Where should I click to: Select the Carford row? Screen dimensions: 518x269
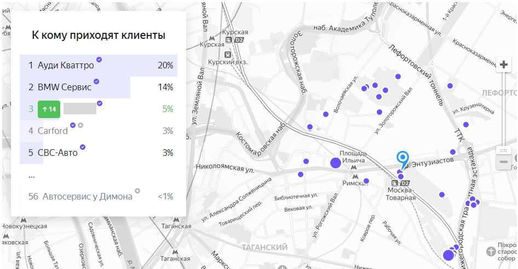click(99, 131)
